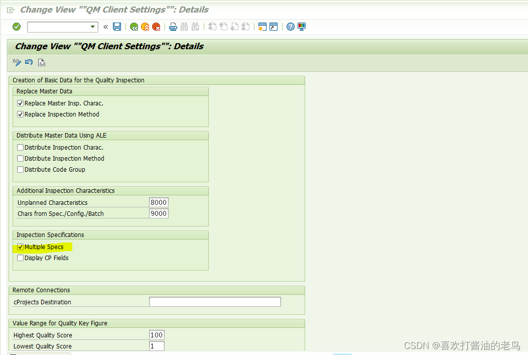Open the Print icon
This screenshot has width=528, height=355.
point(173,27)
